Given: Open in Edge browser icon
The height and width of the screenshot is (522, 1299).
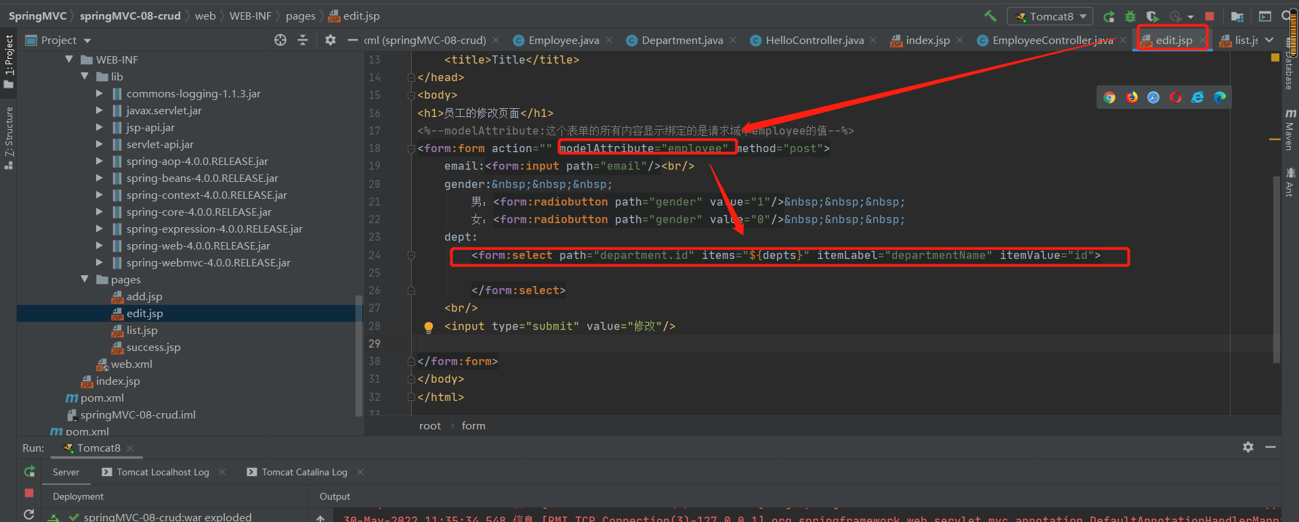Looking at the screenshot, I should [1220, 97].
